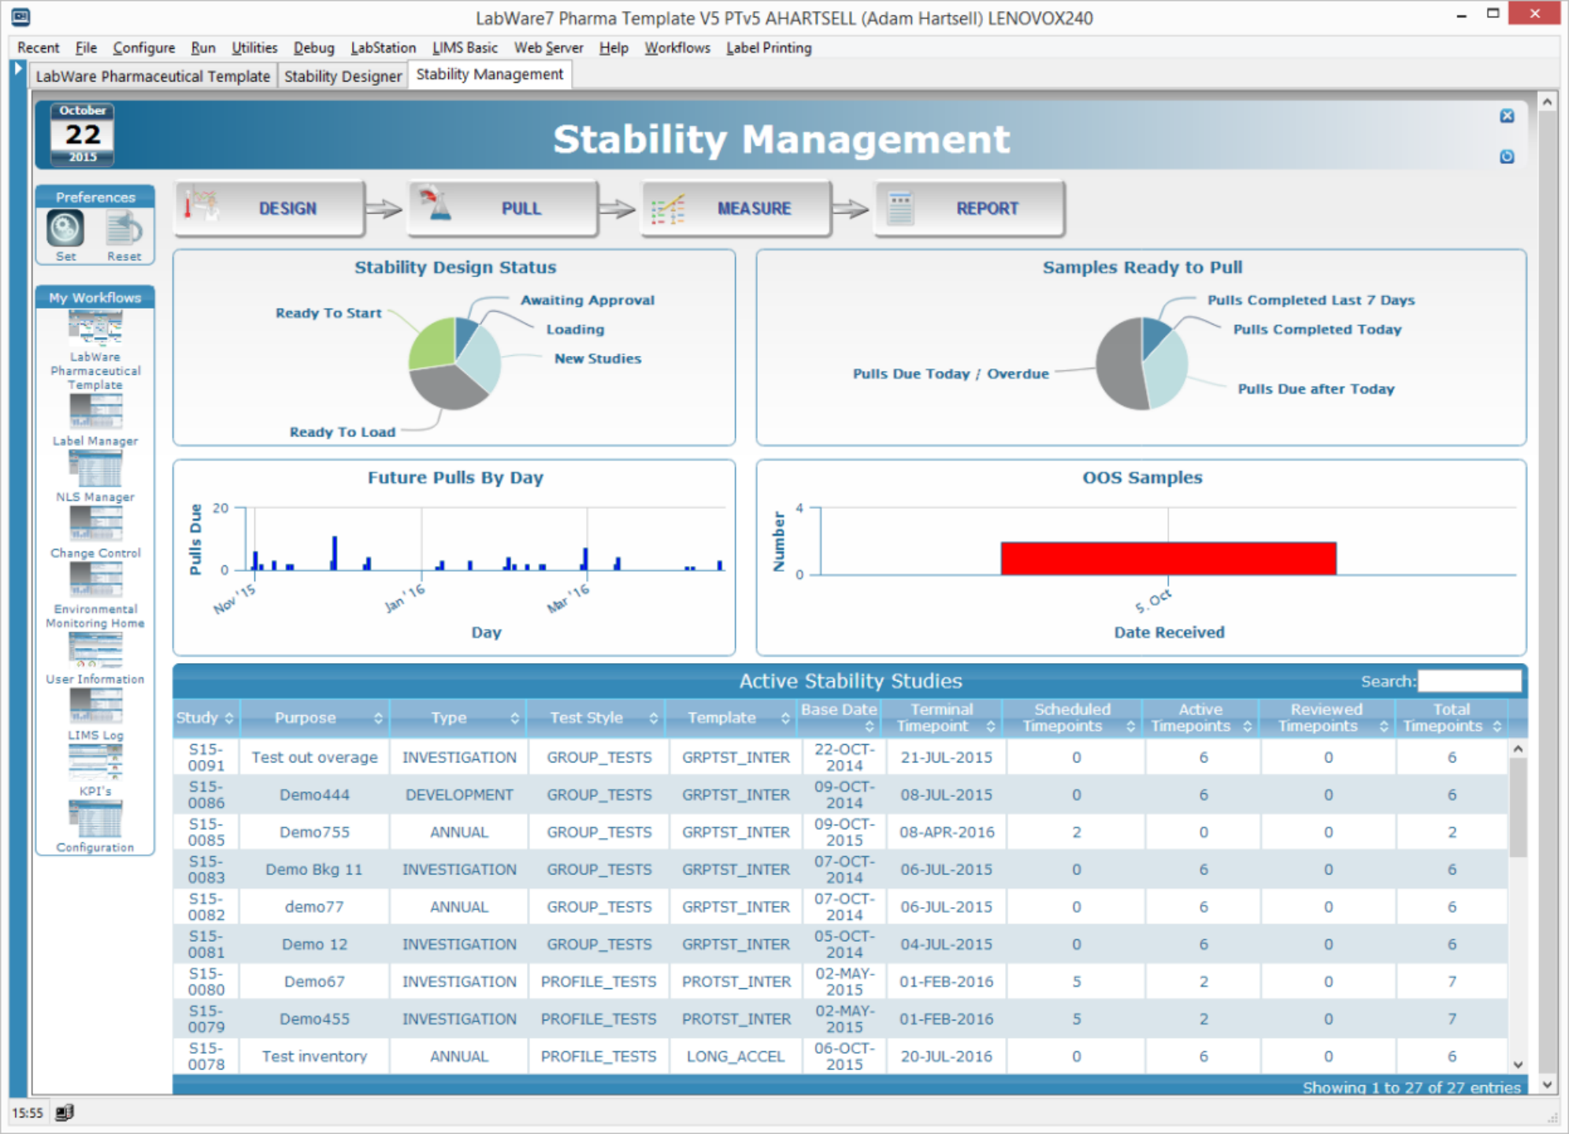Image resolution: width=1569 pixels, height=1134 pixels.
Task: Open the LIMS Log workflow icon
Action: pyautogui.click(x=95, y=706)
